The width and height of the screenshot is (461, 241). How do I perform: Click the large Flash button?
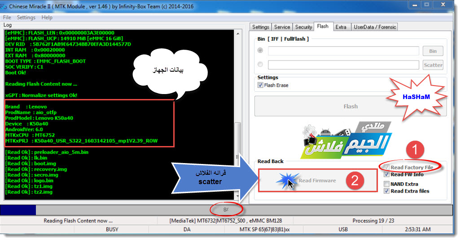coord(351,106)
